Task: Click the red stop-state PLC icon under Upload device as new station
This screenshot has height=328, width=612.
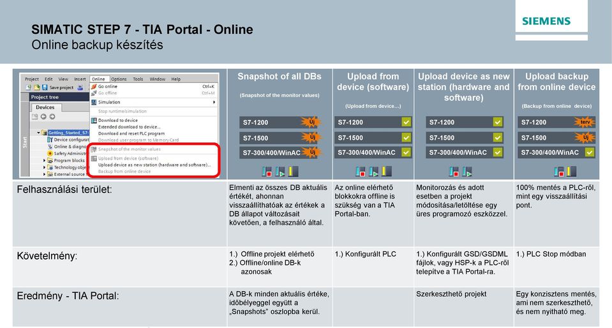Action: pos(454,171)
